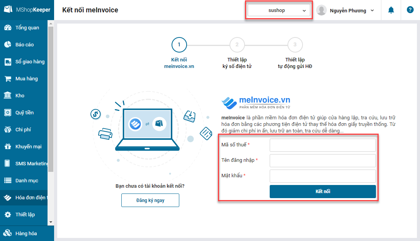Click Thiết lập gear icon
The height and width of the screenshot is (241, 420).
coord(8,214)
